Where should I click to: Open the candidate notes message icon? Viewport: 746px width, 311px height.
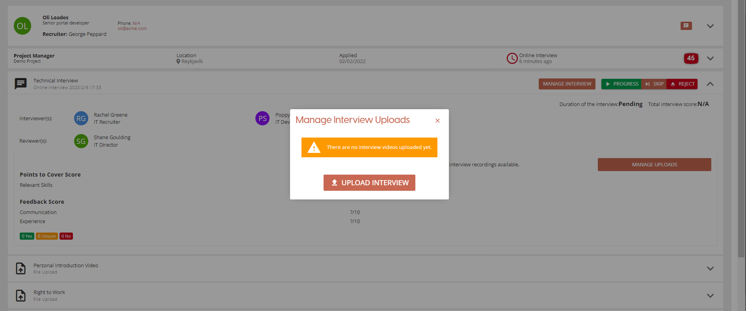pos(686,26)
